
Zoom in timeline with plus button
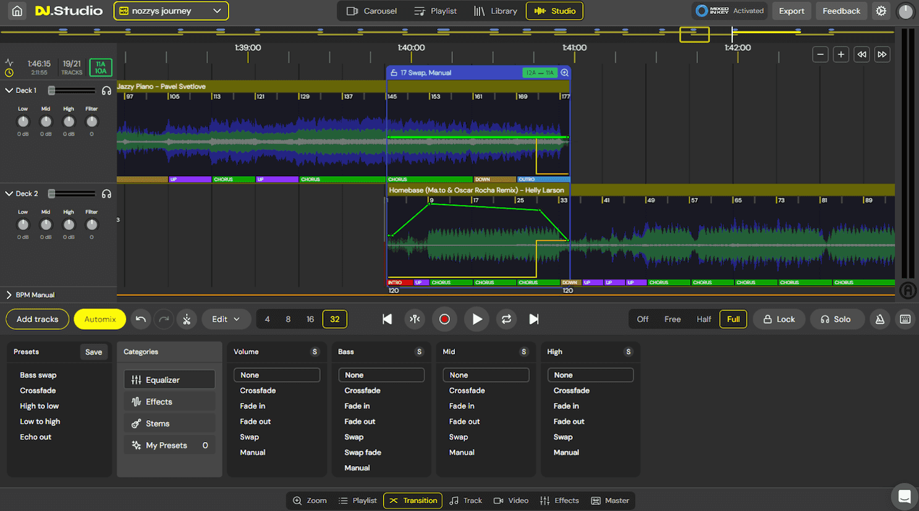[x=841, y=54]
